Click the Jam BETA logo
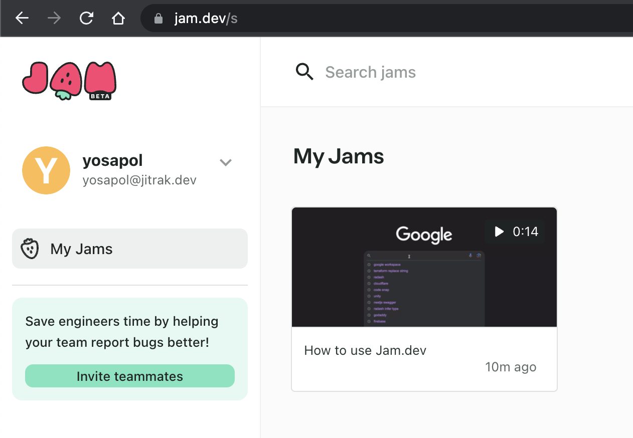 point(69,80)
